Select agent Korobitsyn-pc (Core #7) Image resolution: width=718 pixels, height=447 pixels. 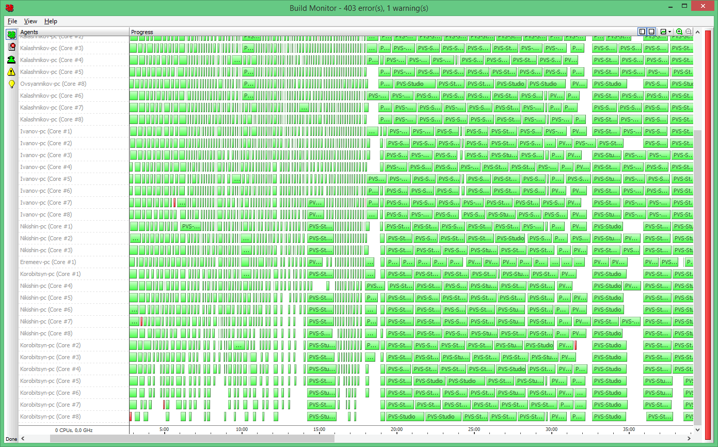point(51,405)
